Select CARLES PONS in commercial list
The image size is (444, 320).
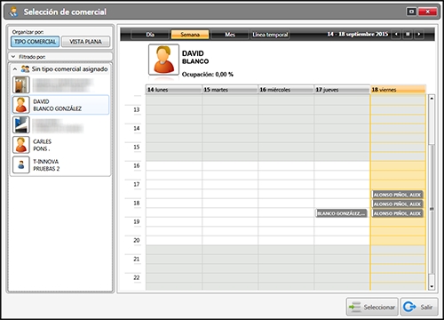pyautogui.click(x=60, y=145)
